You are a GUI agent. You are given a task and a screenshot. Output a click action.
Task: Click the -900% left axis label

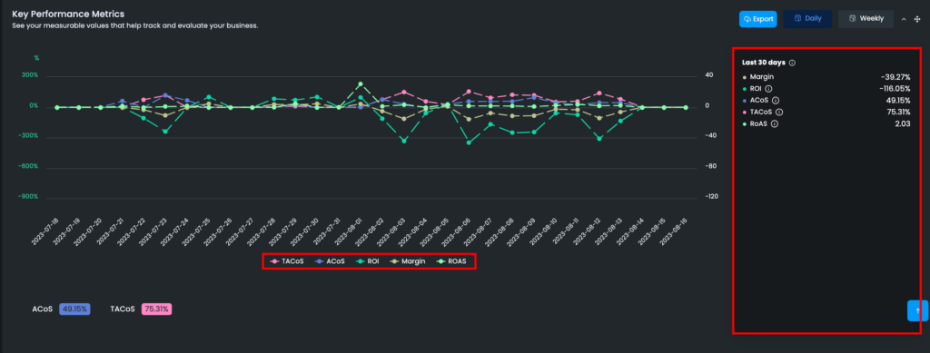(x=28, y=197)
